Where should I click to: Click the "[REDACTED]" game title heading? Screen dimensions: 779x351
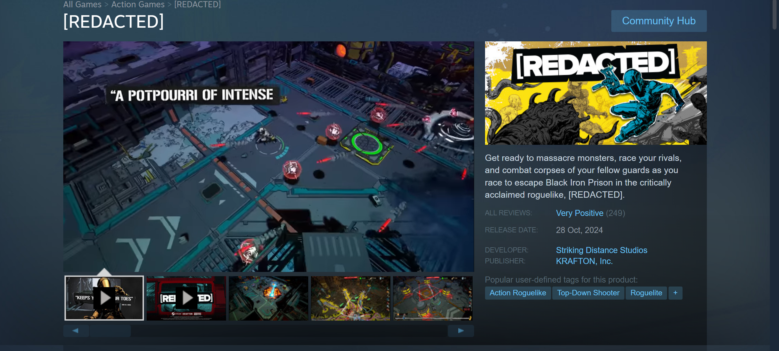[x=114, y=22]
